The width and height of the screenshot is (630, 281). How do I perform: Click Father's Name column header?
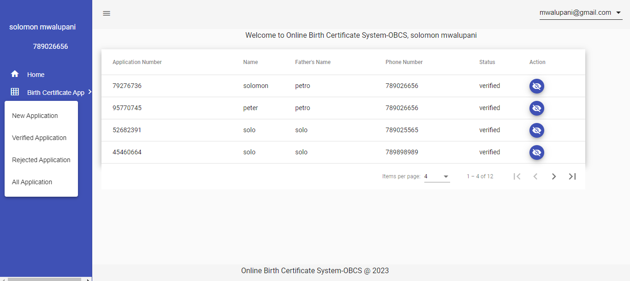pyautogui.click(x=313, y=62)
